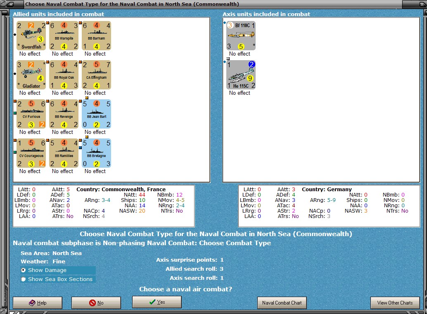This screenshot has height=314, width=427.
Task: Choose the BB Revenge battleship counter
Action: 64,114
